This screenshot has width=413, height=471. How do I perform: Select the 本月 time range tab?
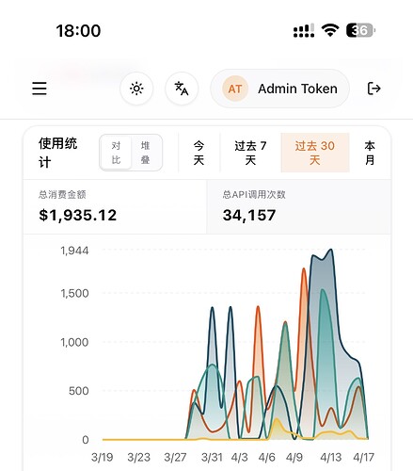coord(370,153)
